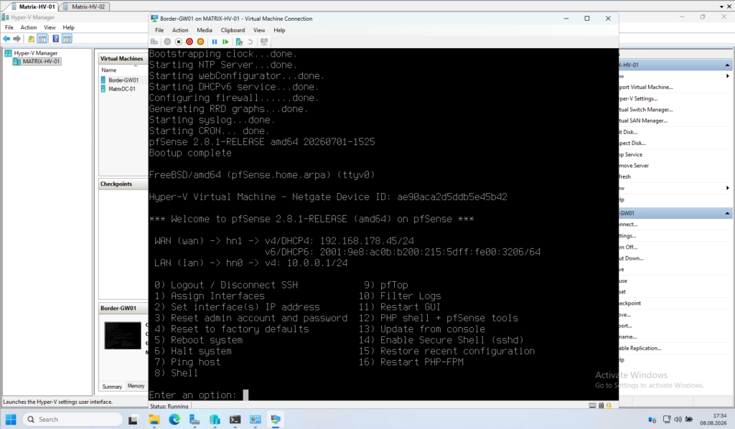Screen dimensions: 735x429
Task: Click the Revert toolbar icon
Action: point(251,42)
